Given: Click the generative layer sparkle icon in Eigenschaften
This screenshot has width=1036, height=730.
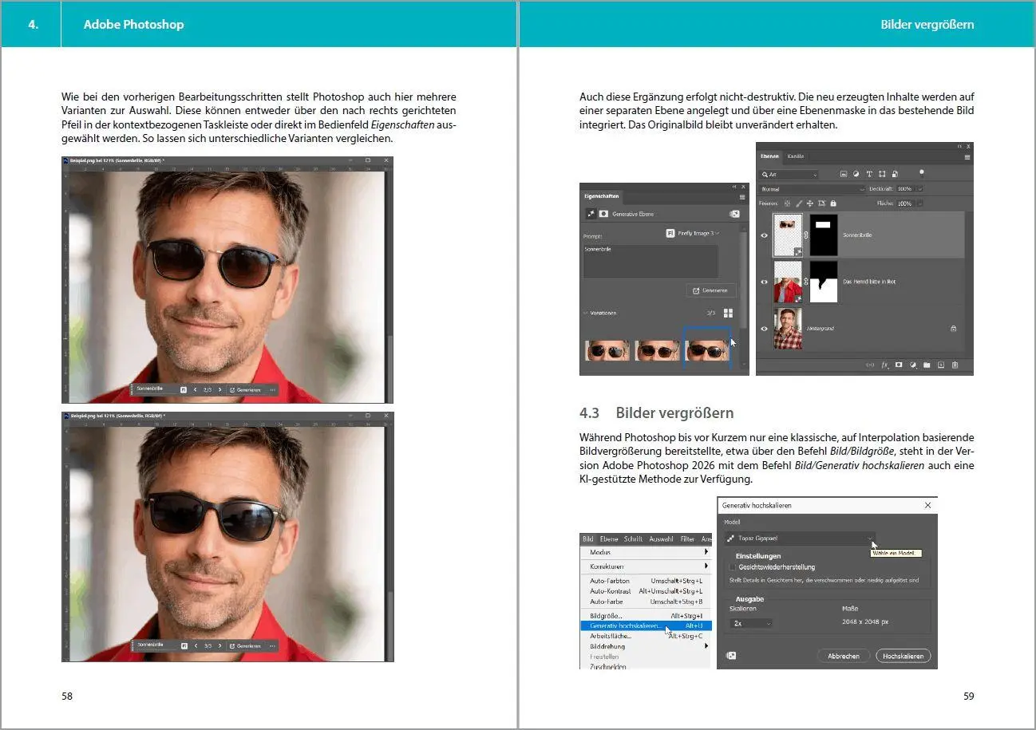Looking at the screenshot, I should [591, 214].
